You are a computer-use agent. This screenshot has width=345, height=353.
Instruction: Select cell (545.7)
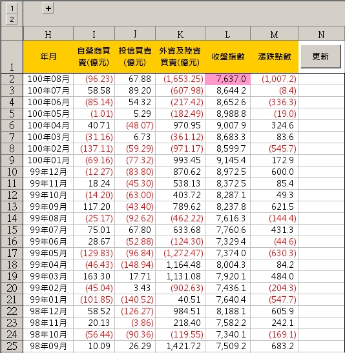(x=274, y=149)
